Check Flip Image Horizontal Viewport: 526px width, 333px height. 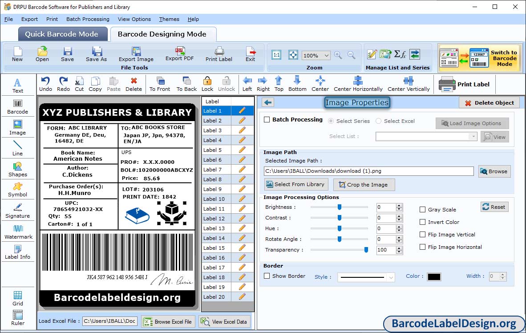(x=423, y=247)
